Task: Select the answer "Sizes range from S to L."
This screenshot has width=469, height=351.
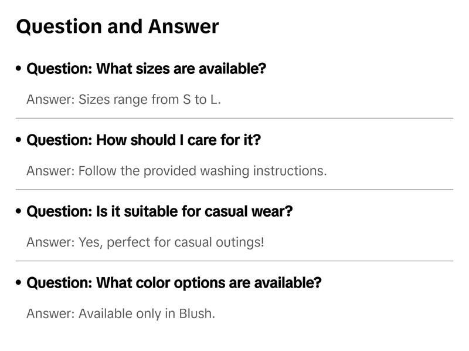Action: click(124, 99)
